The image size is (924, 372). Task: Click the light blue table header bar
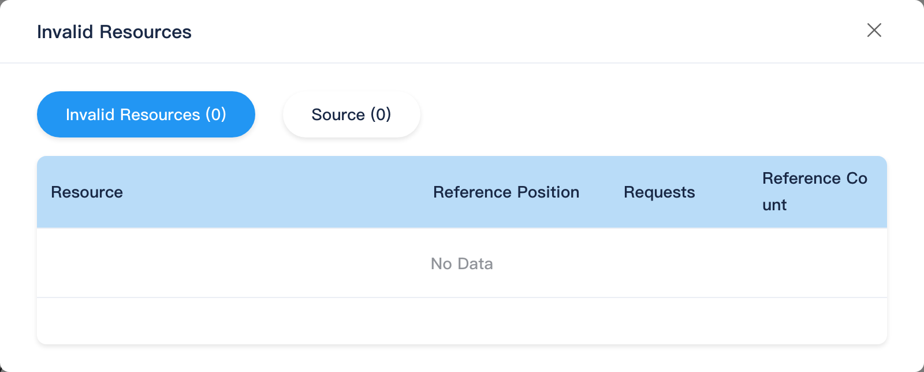pyautogui.click(x=462, y=192)
